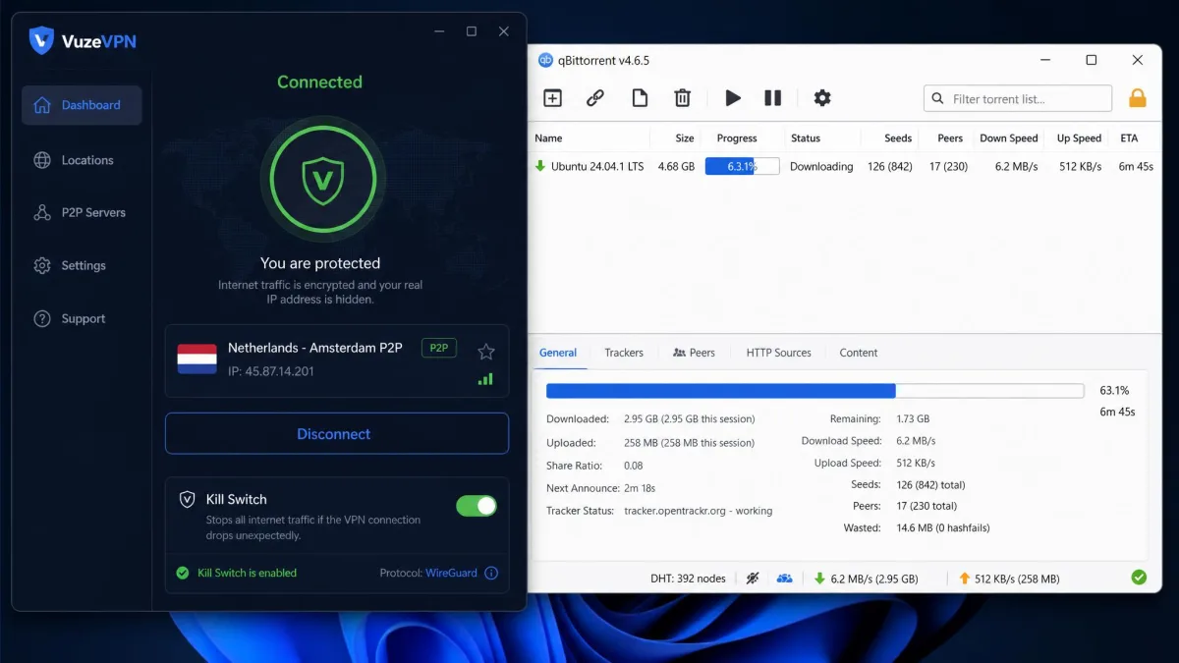Click the Settings gear icon in VuzeVPN
Viewport: 1179px width, 663px height.
click(41, 265)
